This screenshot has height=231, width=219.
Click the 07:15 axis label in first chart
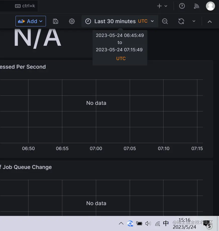point(197,149)
